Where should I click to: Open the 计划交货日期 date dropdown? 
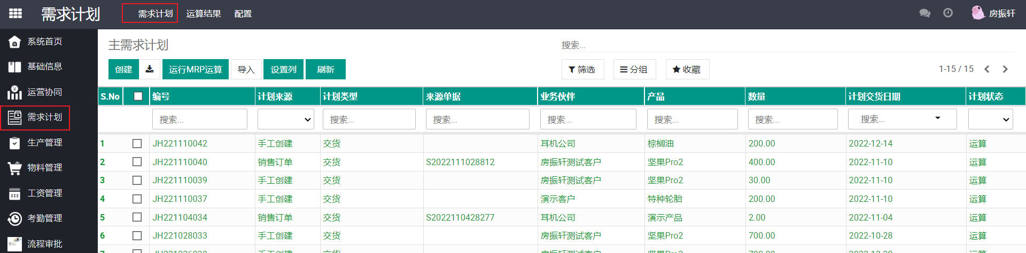click(x=937, y=118)
